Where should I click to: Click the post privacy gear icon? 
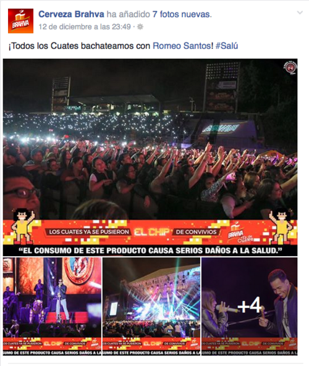pos(140,27)
